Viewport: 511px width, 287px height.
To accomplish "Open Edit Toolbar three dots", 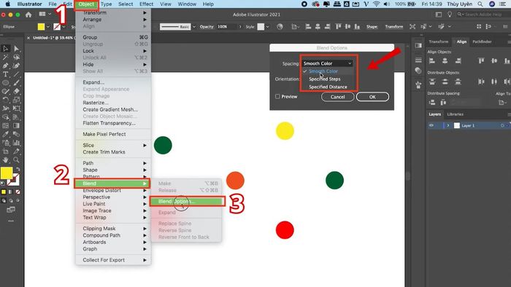I will [x=11, y=221].
